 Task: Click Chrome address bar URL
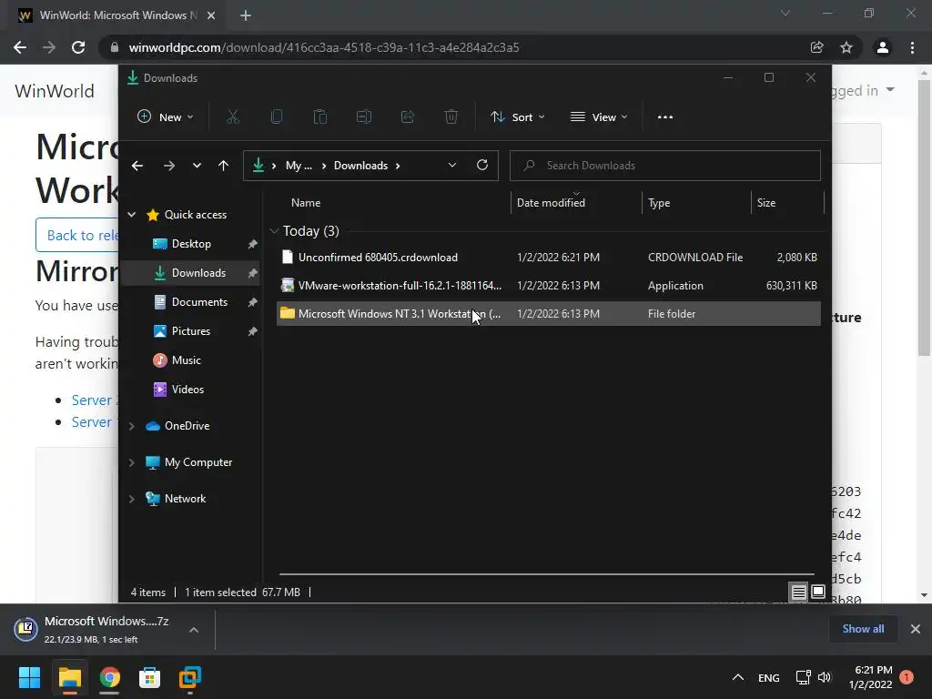coord(324,47)
